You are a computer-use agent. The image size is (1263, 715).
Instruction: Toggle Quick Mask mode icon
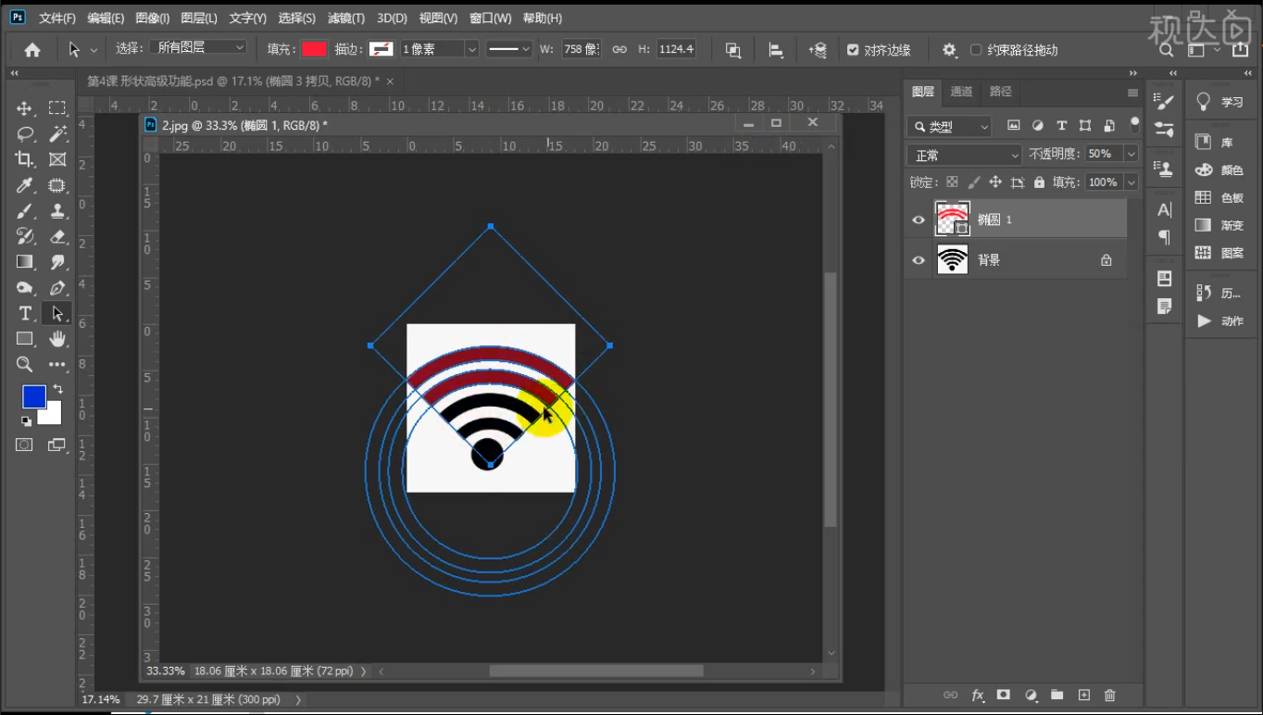(25, 445)
